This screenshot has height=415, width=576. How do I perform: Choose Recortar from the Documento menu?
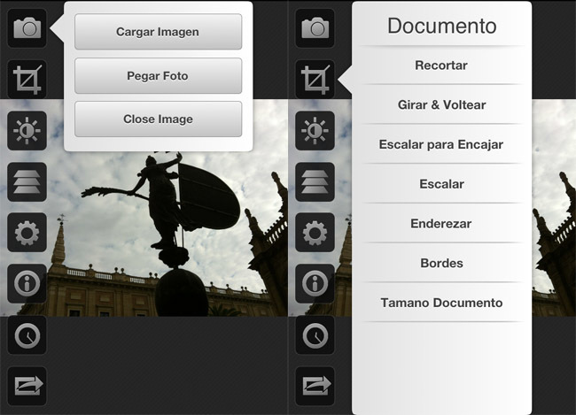click(x=441, y=65)
